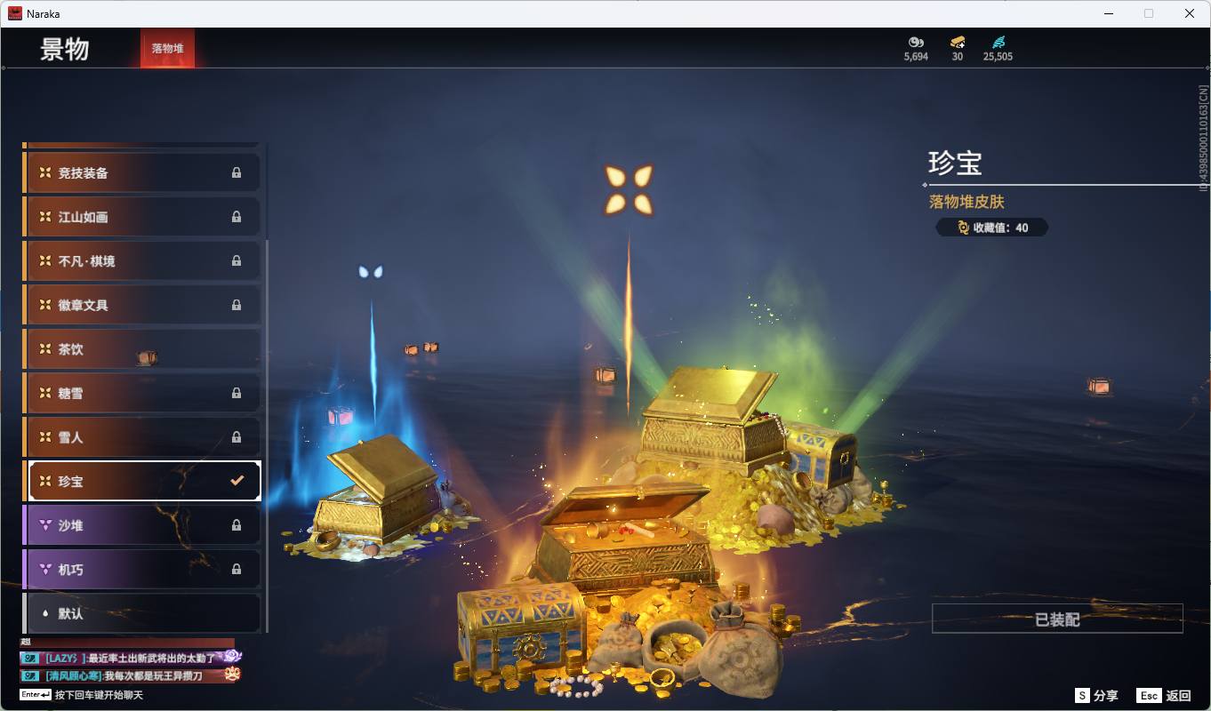Click the cyan tornado currency icon
This screenshot has width=1211, height=711.
click(x=998, y=42)
